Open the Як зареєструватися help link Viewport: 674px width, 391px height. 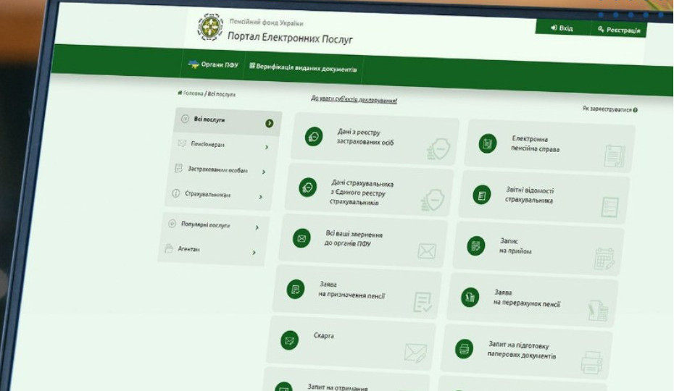click(607, 109)
